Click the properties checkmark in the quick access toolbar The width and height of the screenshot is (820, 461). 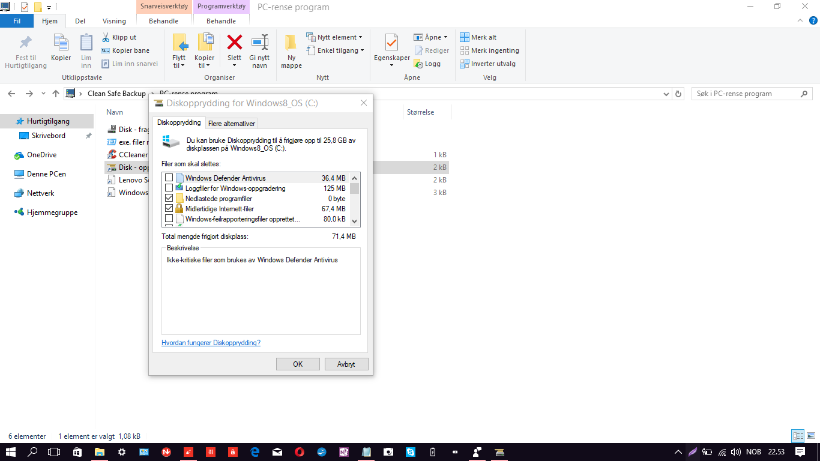(25, 7)
